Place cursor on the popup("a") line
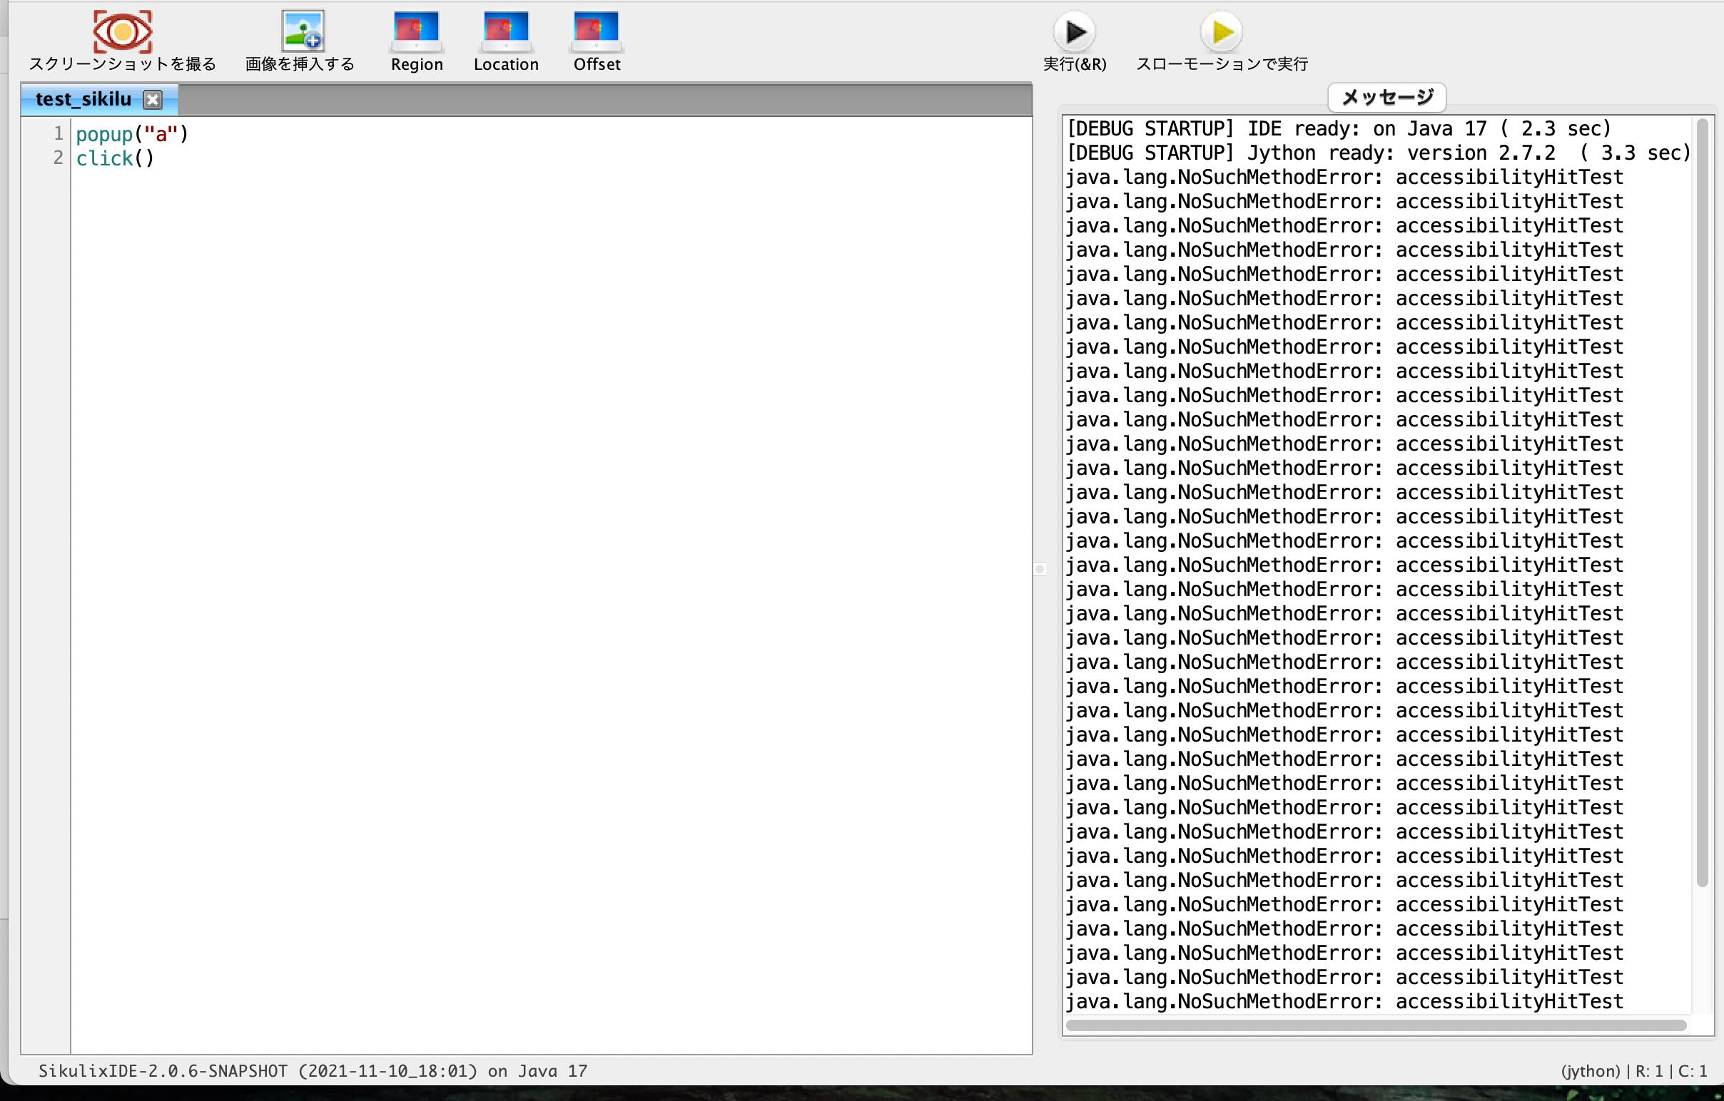 (133, 133)
